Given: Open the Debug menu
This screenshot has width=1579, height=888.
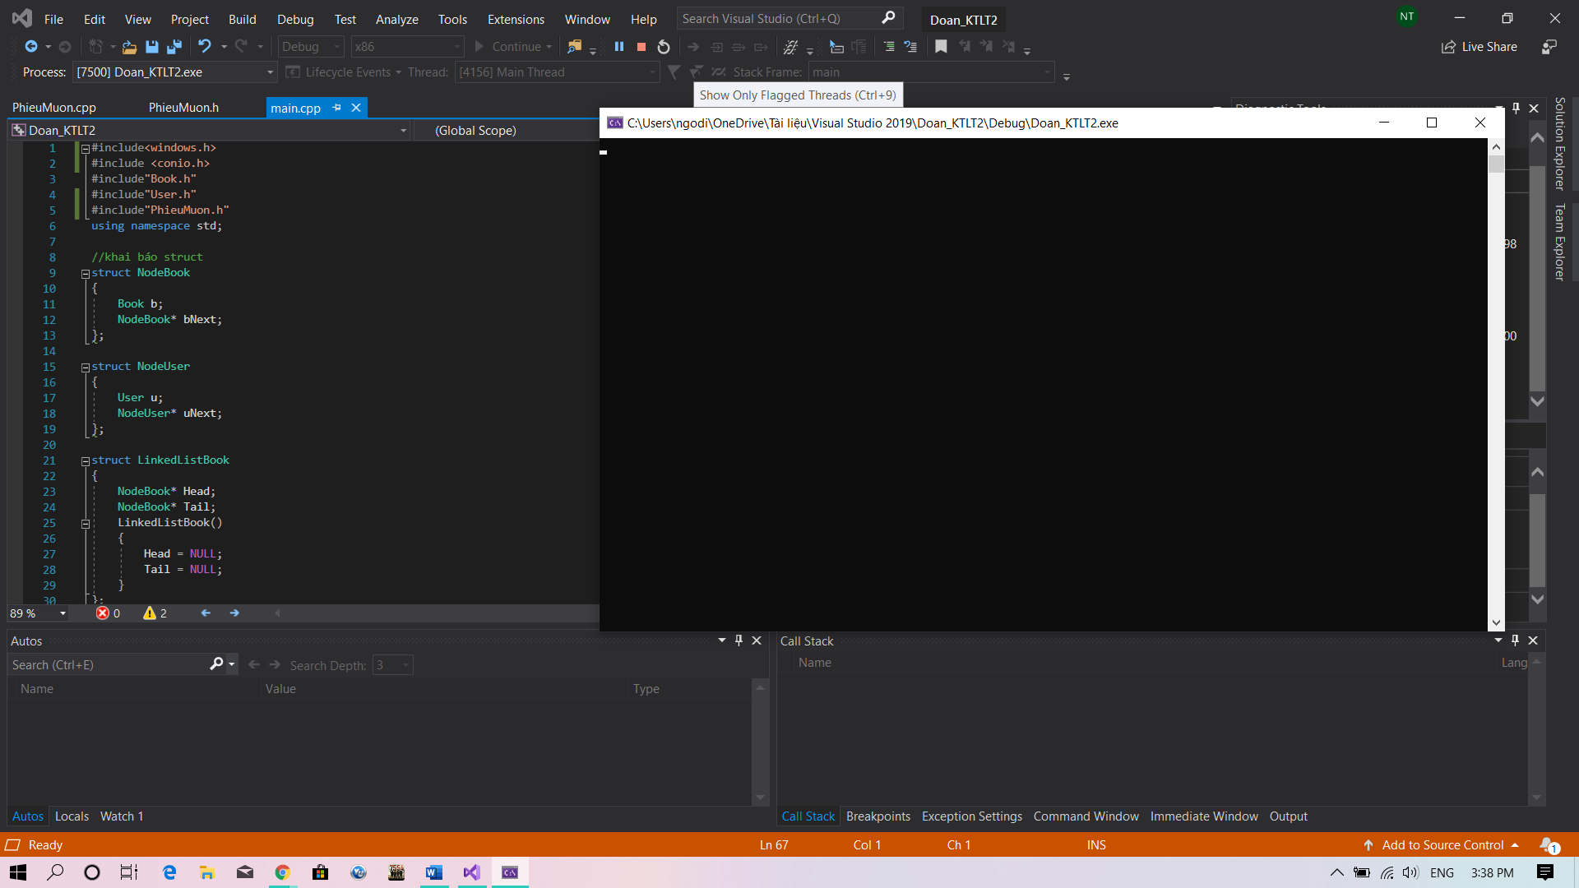Looking at the screenshot, I should (x=295, y=19).
